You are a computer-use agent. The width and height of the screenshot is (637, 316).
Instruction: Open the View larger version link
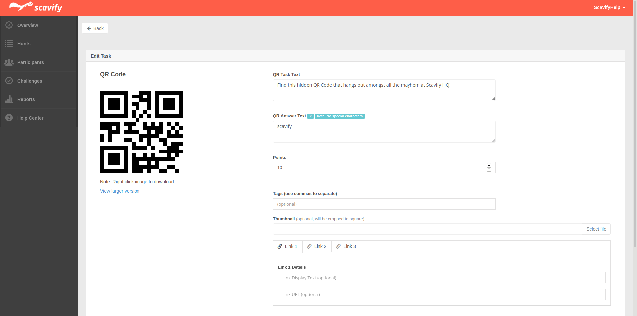[120, 191]
